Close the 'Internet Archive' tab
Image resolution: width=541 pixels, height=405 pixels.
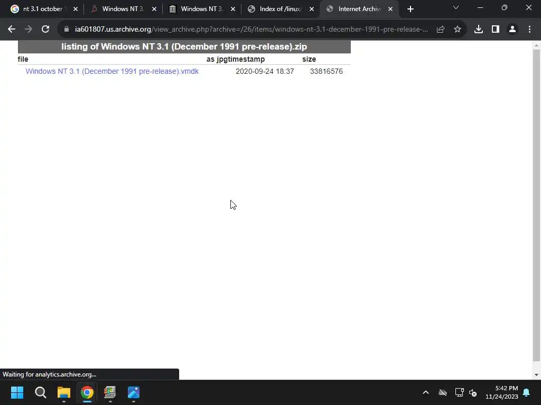(390, 9)
